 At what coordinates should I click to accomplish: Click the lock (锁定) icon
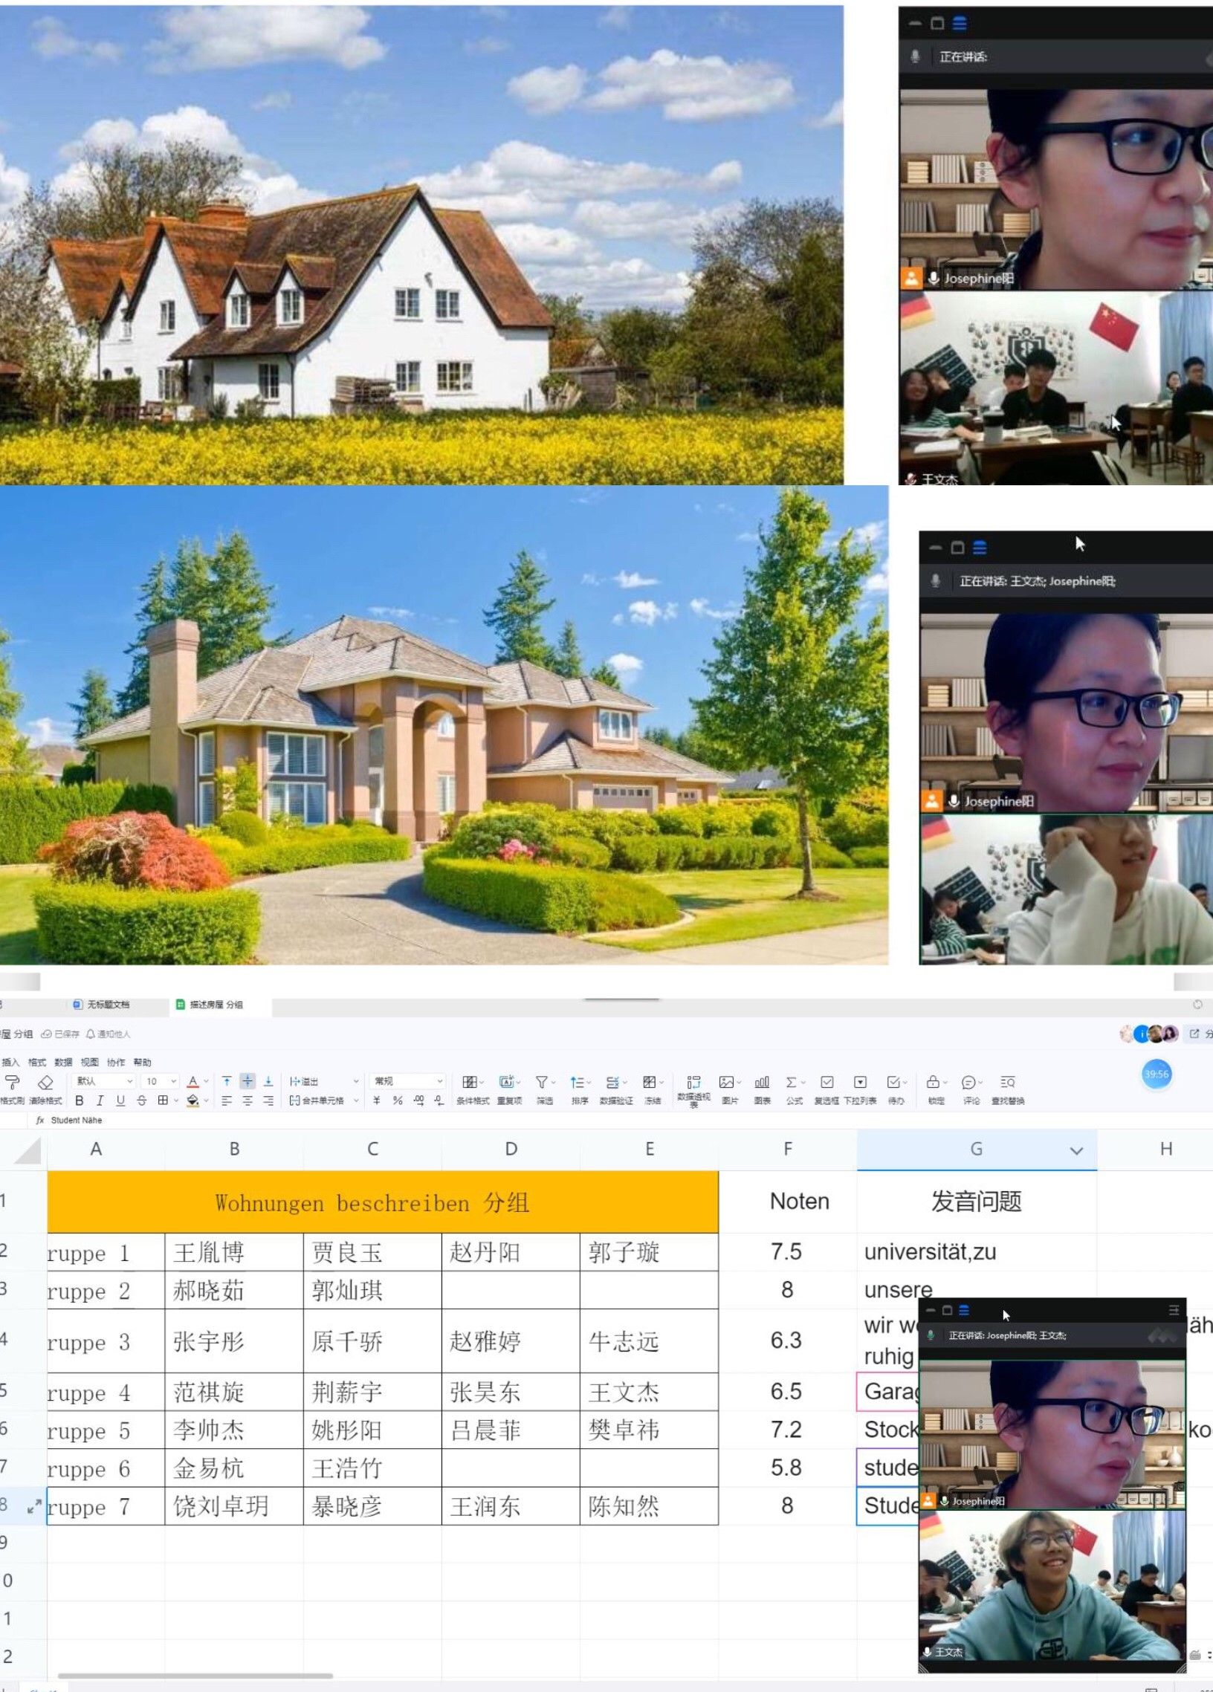coord(934,1082)
